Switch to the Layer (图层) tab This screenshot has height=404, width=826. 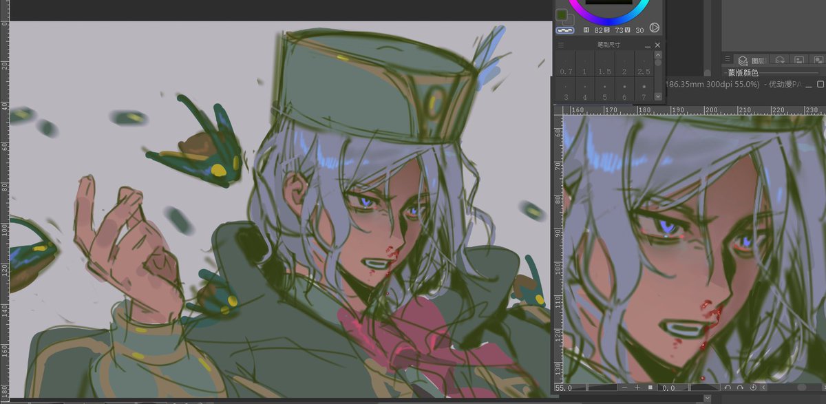pyautogui.click(x=752, y=61)
